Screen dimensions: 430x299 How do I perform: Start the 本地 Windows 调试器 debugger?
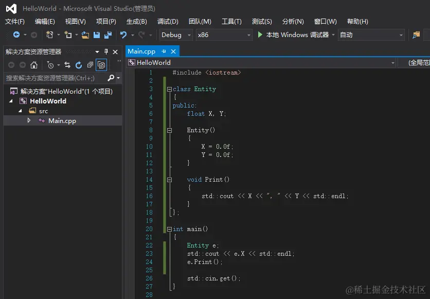pos(293,35)
